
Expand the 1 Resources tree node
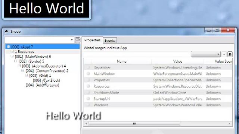tap(12, 51)
